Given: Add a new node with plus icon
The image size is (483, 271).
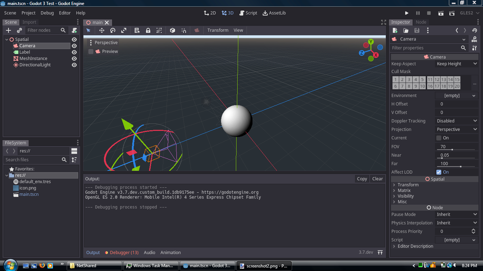Looking at the screenshot, I should click(9, 30).
